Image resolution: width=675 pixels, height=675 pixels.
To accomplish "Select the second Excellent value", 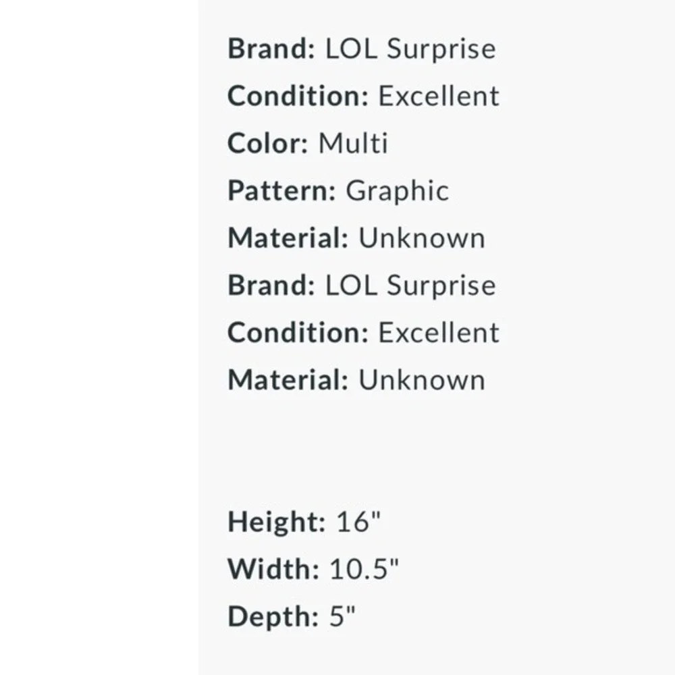I will point(439,333).
